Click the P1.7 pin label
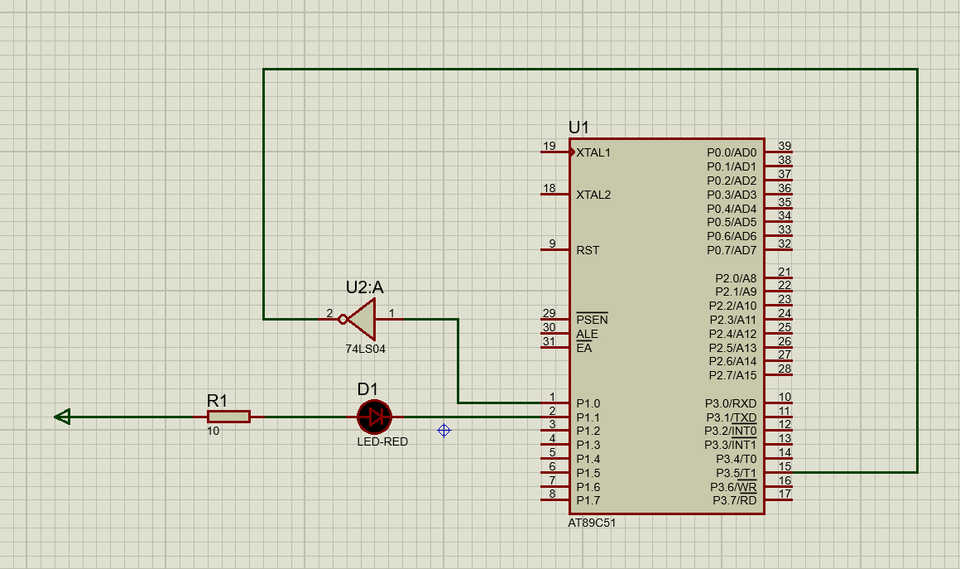The height and width of the screenshot is (569, 960). point(588,501)
